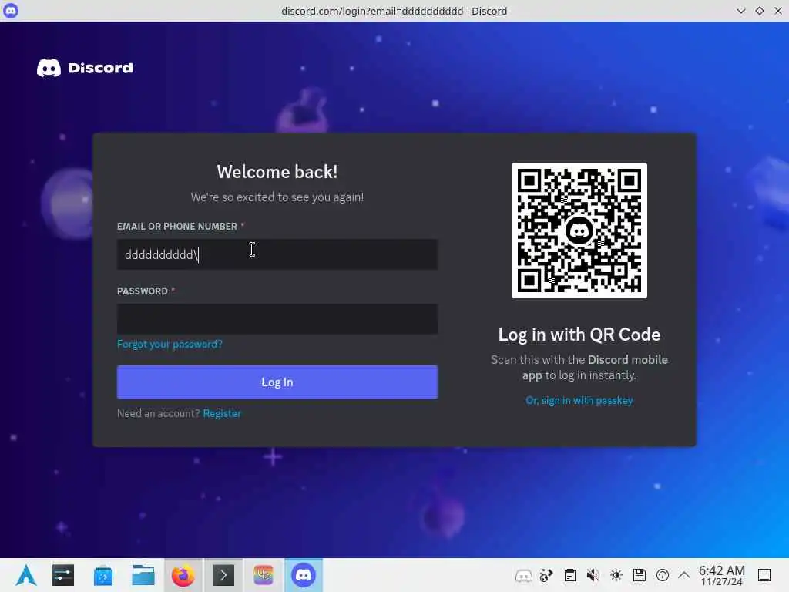Viewport: 789px width, 592px height.
Task: Click the circular notification tray icon
Action: (x=663, y=575)
